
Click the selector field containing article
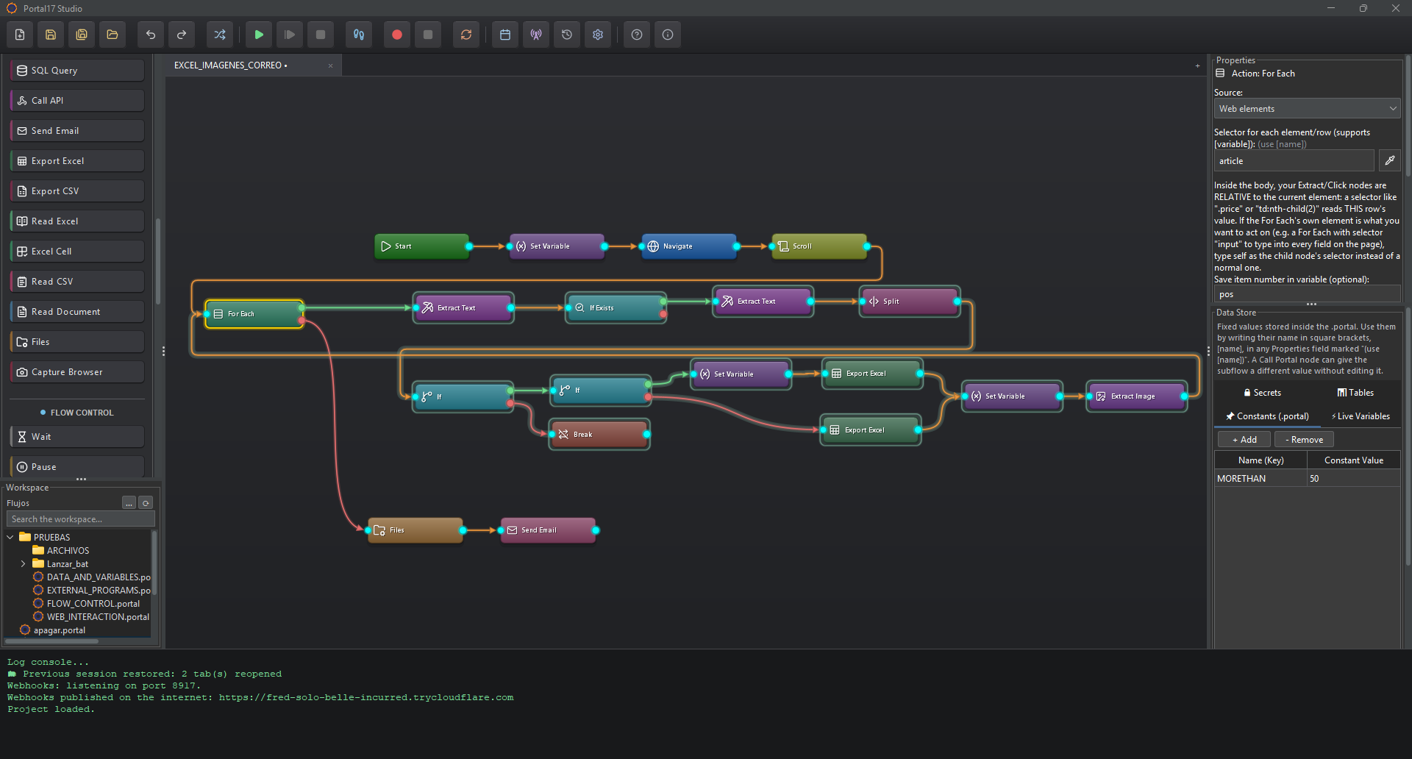coord(1294,161)
